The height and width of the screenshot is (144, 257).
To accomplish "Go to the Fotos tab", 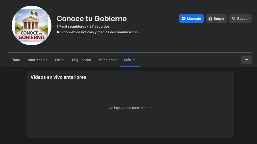I will tap(60, 60).
